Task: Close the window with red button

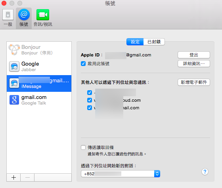Action: pyautogui.click(x=4, y=3)
